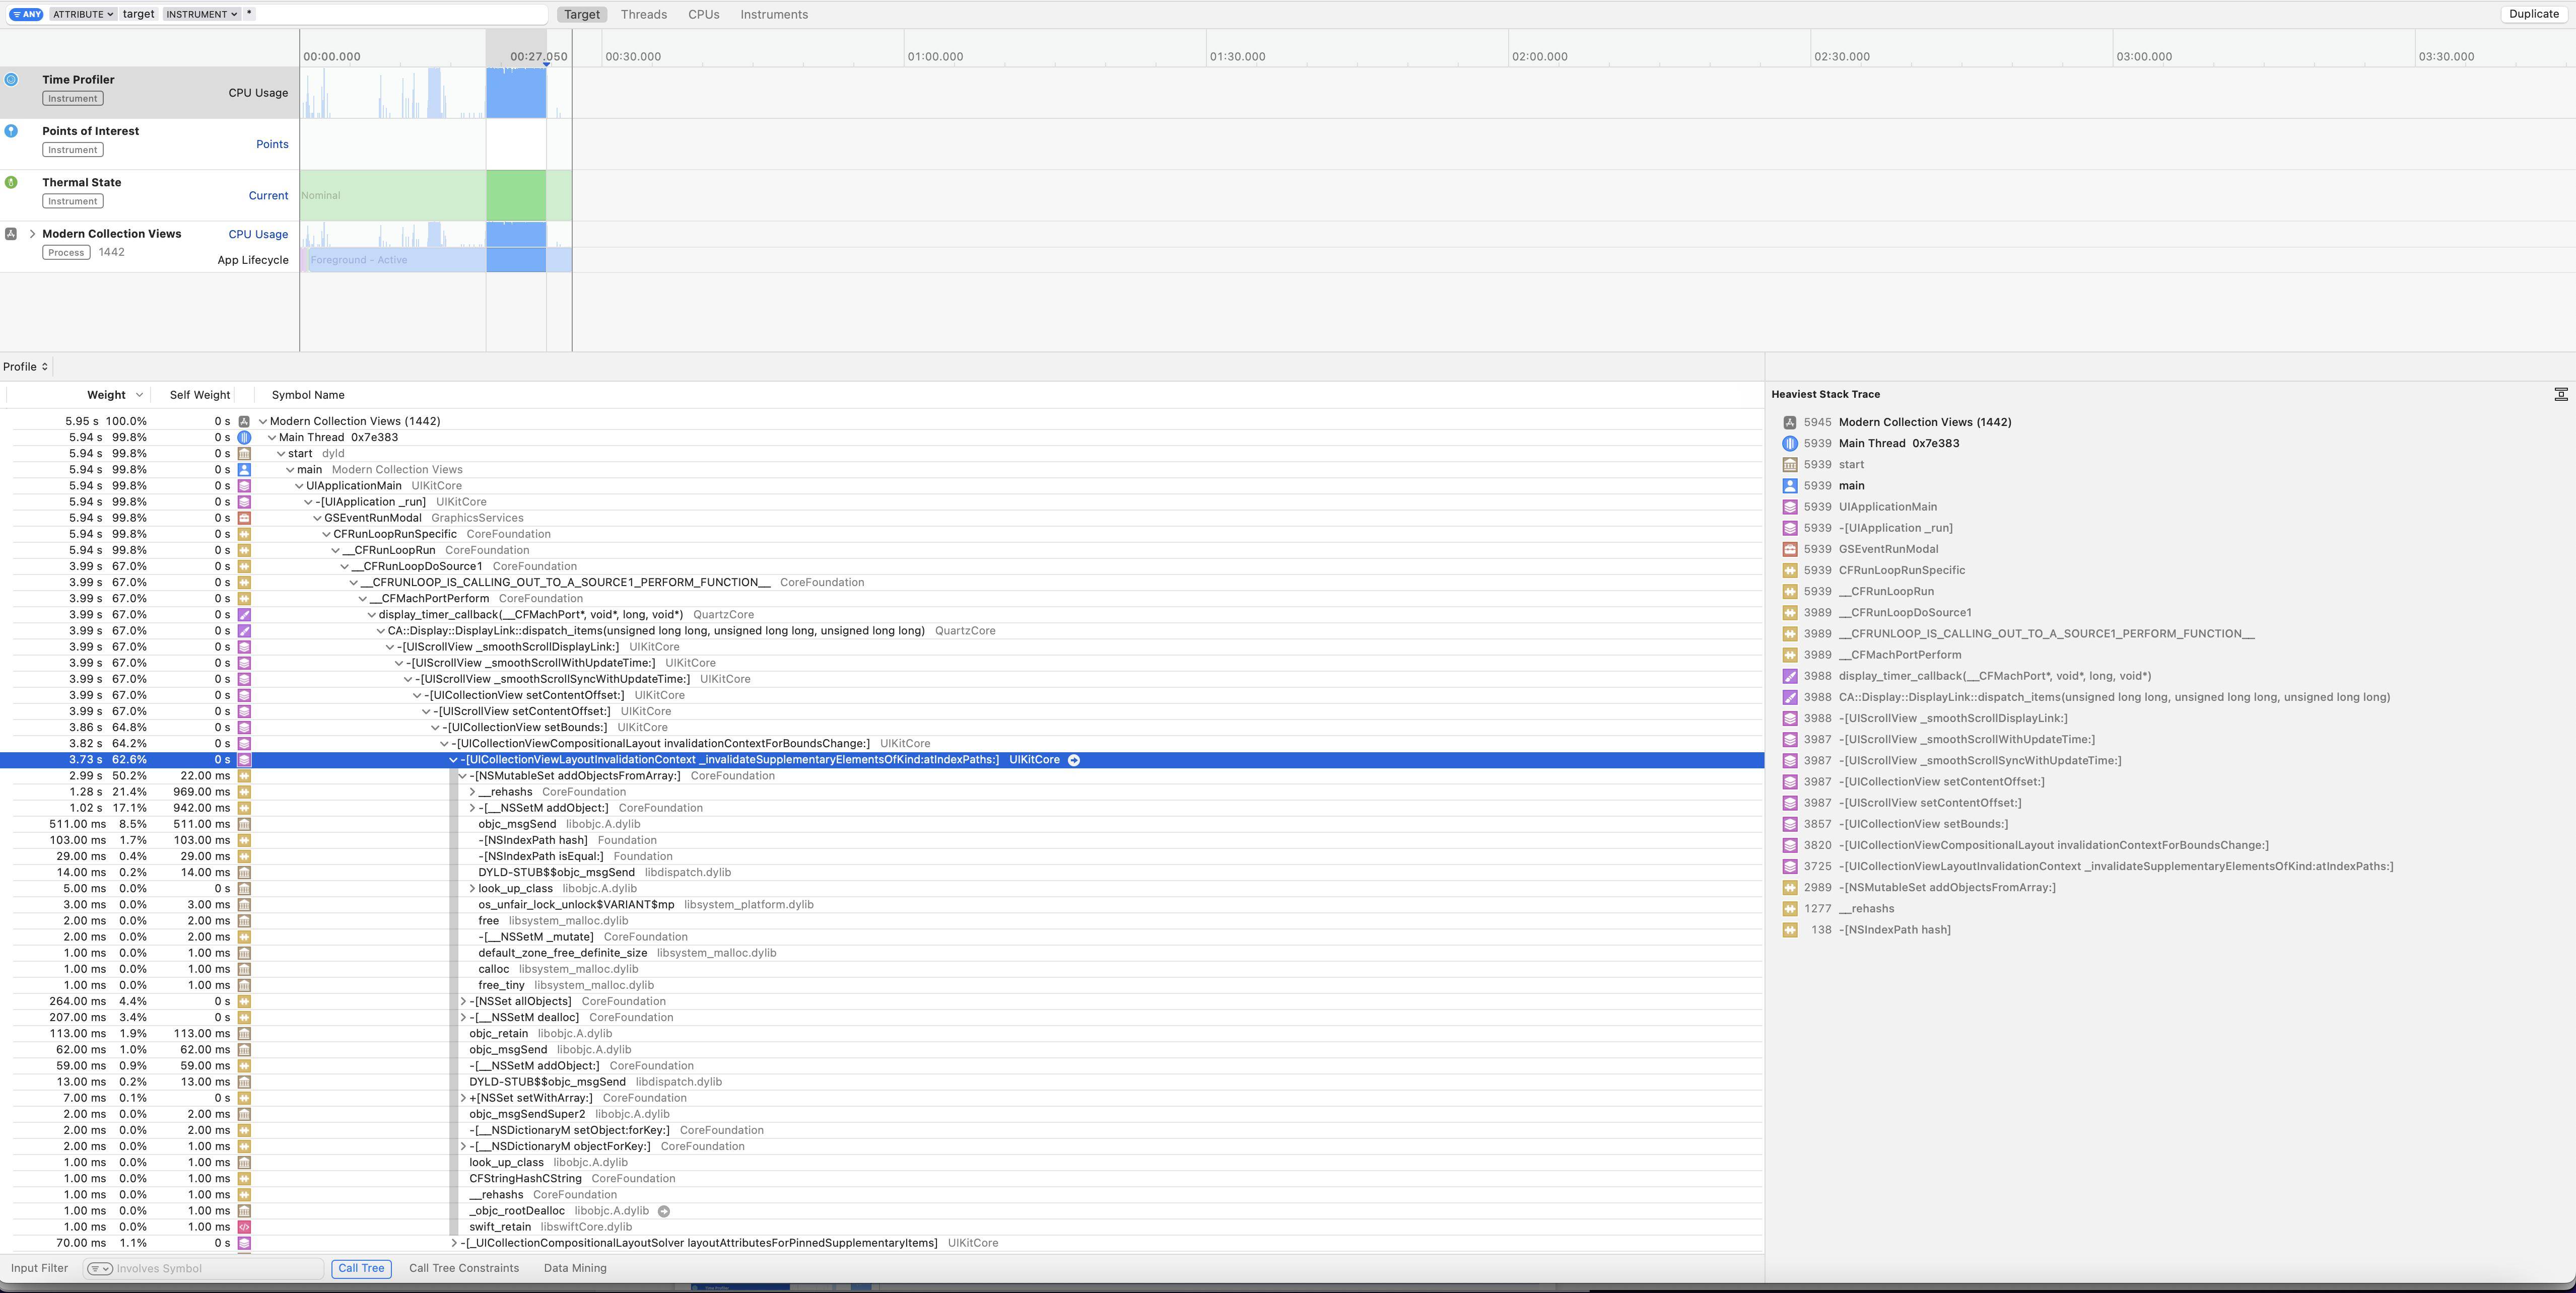Click the Input Filter options icon
2576x1293 pixels.
click(99, 1269)
